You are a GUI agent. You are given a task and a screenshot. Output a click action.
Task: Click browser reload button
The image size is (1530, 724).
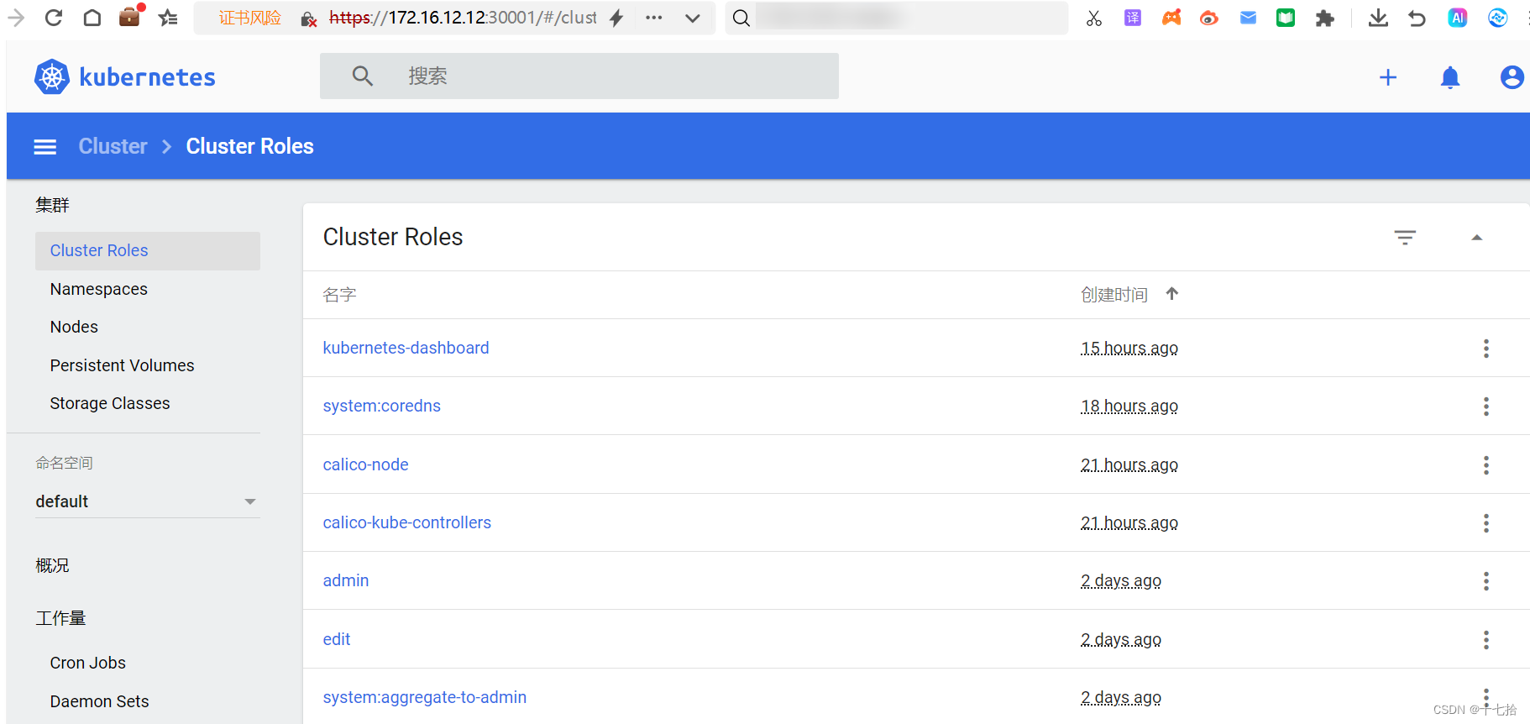(54, 18)
